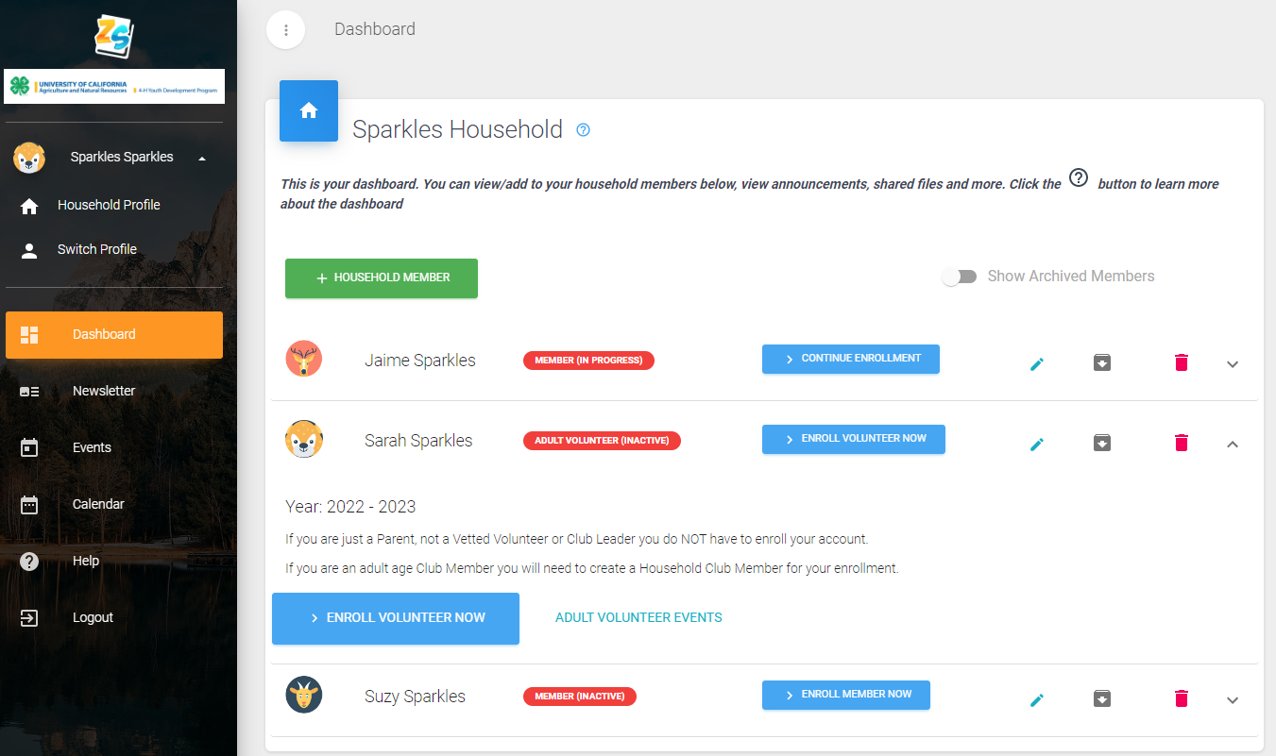Image resolution: width=1276 pixels, height=756 pixels.
Task: Click Sarah Sparkles avatar thumbnail
Action: (304, 440)
